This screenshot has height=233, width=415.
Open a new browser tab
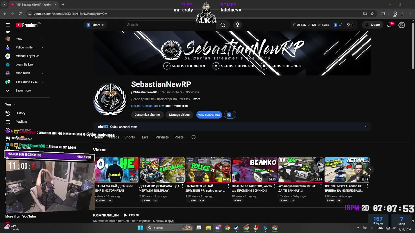(63, 4)
